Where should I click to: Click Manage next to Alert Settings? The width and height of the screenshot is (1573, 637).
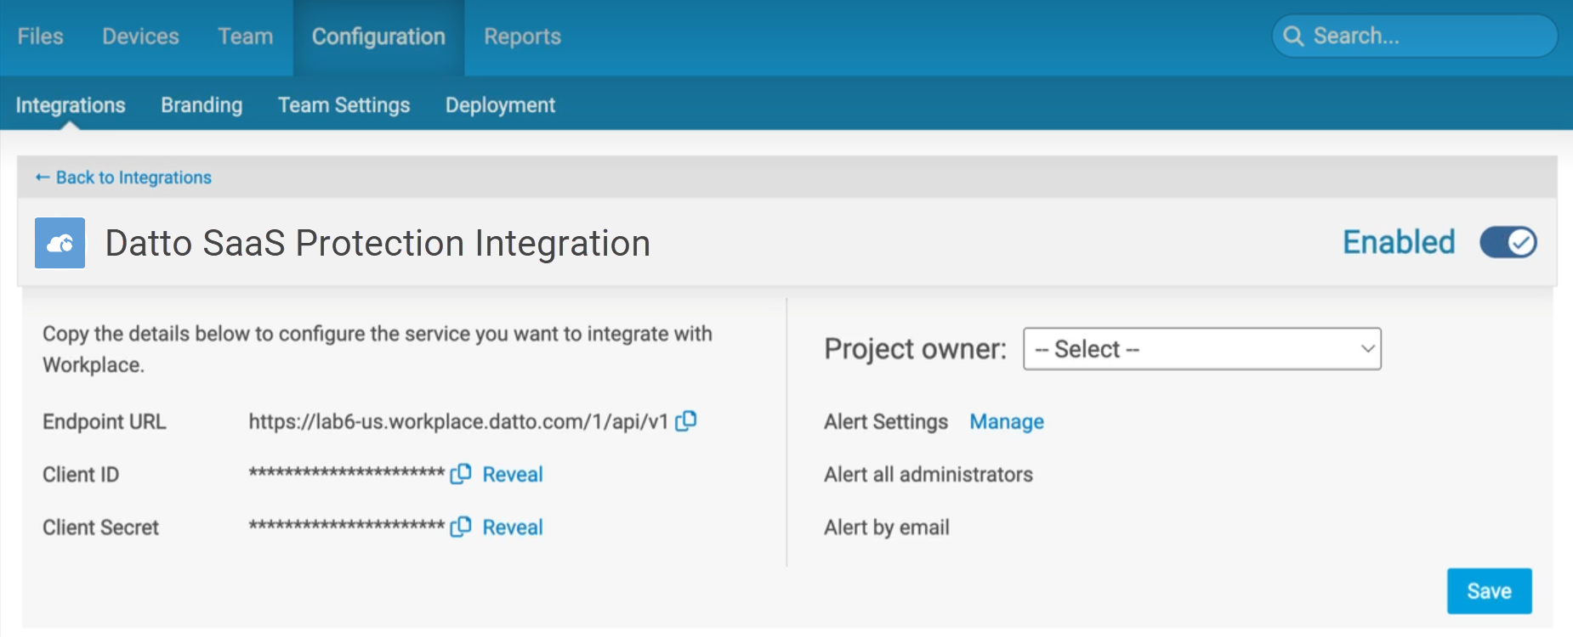coord(1007,422)
